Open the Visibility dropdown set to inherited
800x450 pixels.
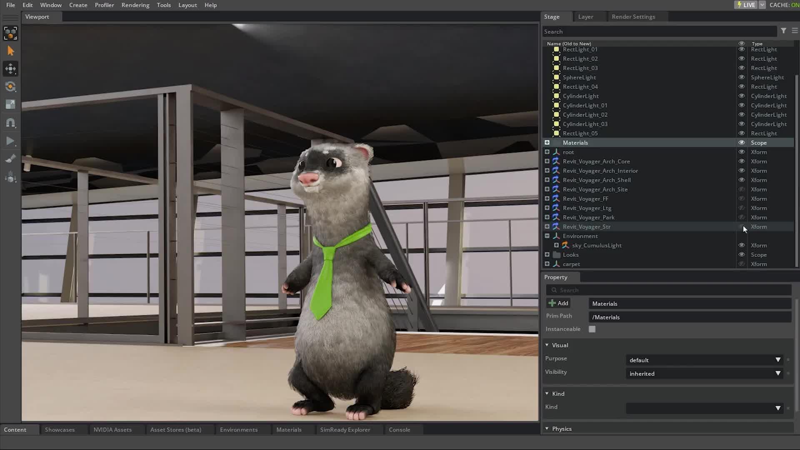[x=704, y=373]
